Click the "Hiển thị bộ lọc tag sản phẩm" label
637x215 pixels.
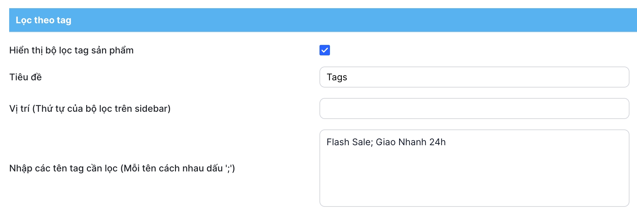(71, 50)
